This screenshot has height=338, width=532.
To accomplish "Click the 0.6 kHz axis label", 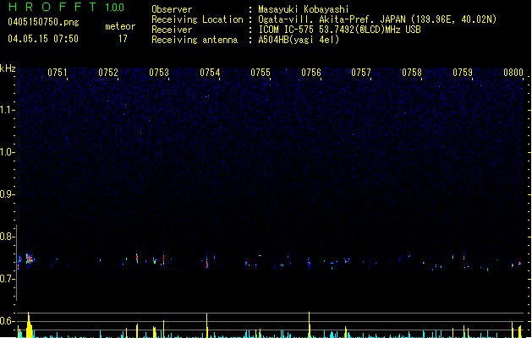I will pyautogui.click(x=7, y=321).
